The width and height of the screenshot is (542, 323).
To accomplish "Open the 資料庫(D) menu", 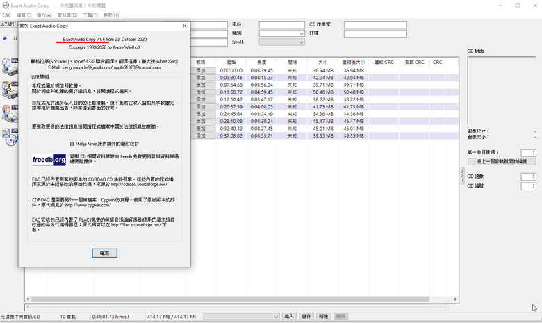I will (x=67, y=15).
